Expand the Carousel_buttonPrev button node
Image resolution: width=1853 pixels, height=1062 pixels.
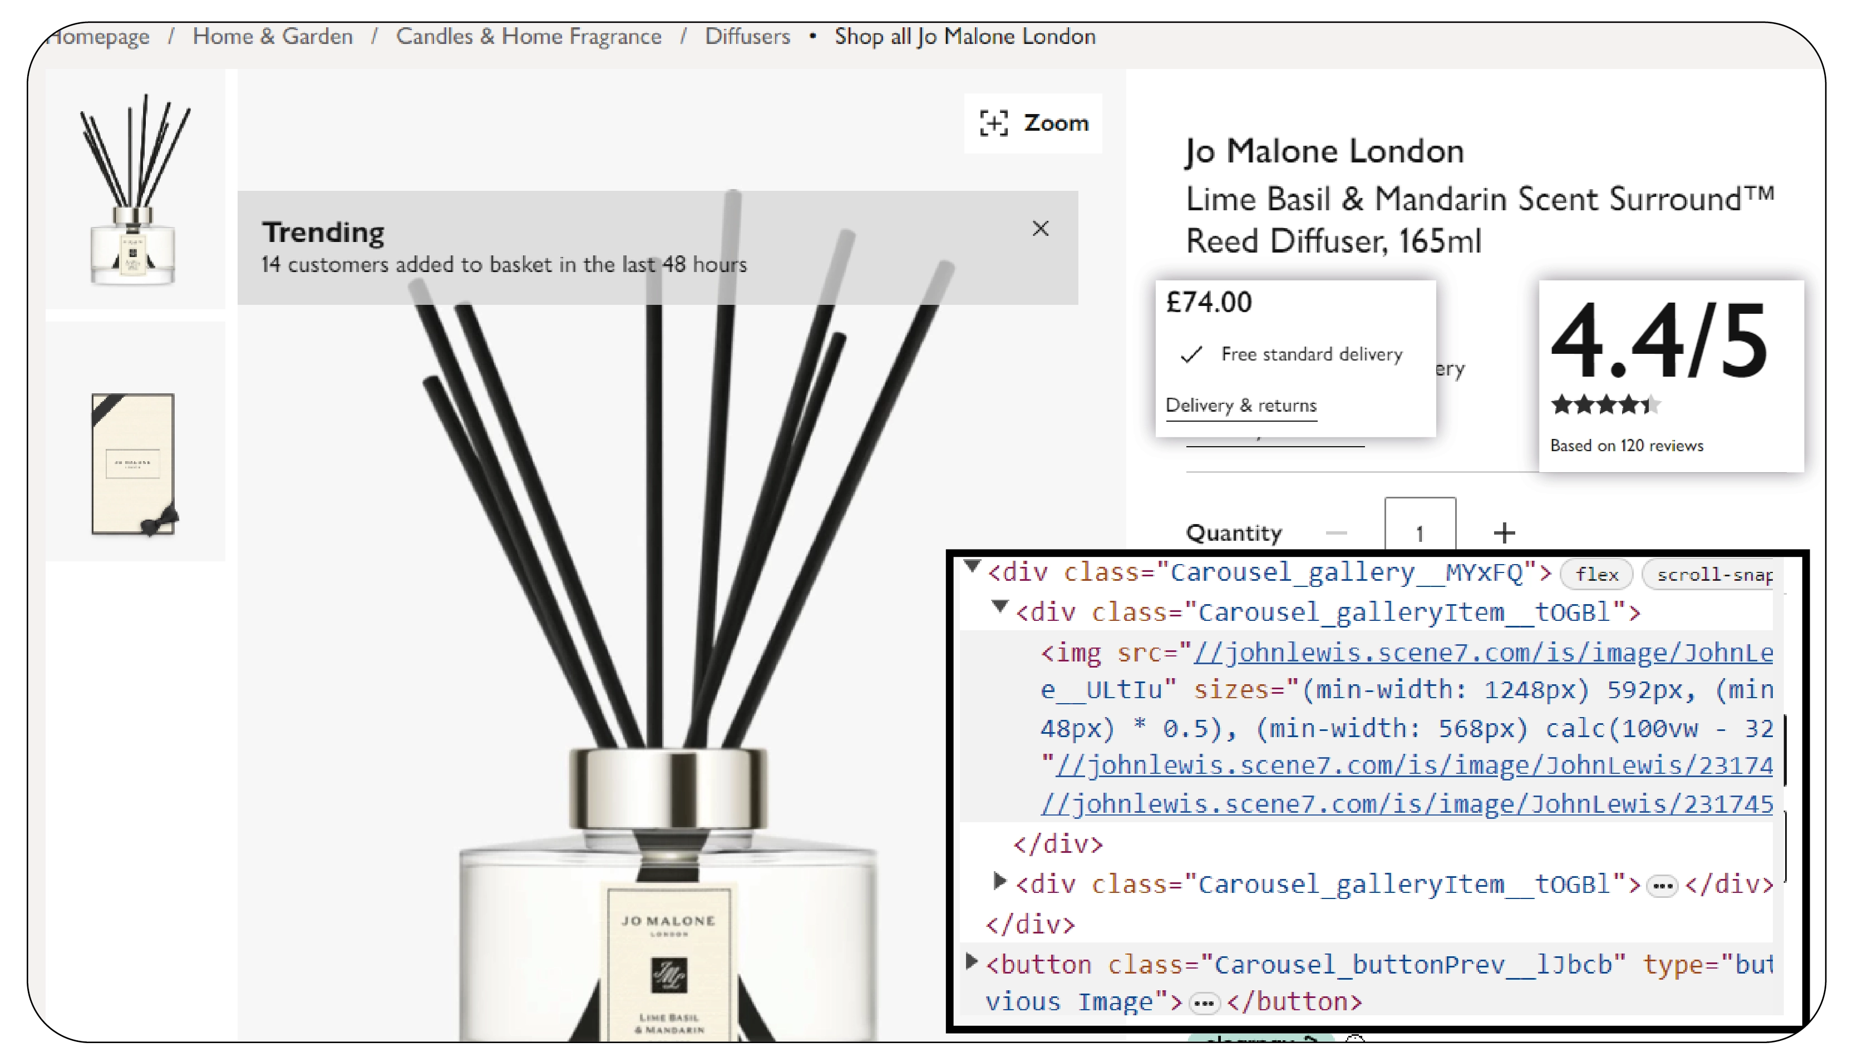(x=971, y=961)
